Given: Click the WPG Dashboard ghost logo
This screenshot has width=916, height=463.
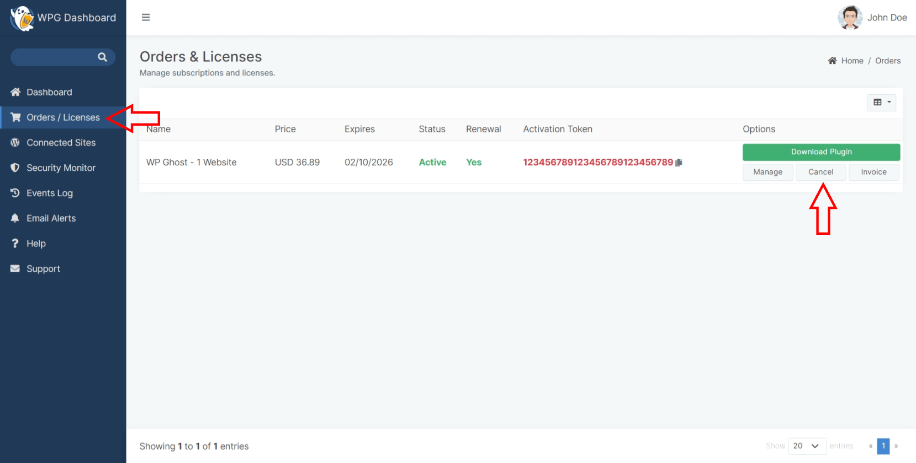Looking at the screenshot, I should pos(22,18).
